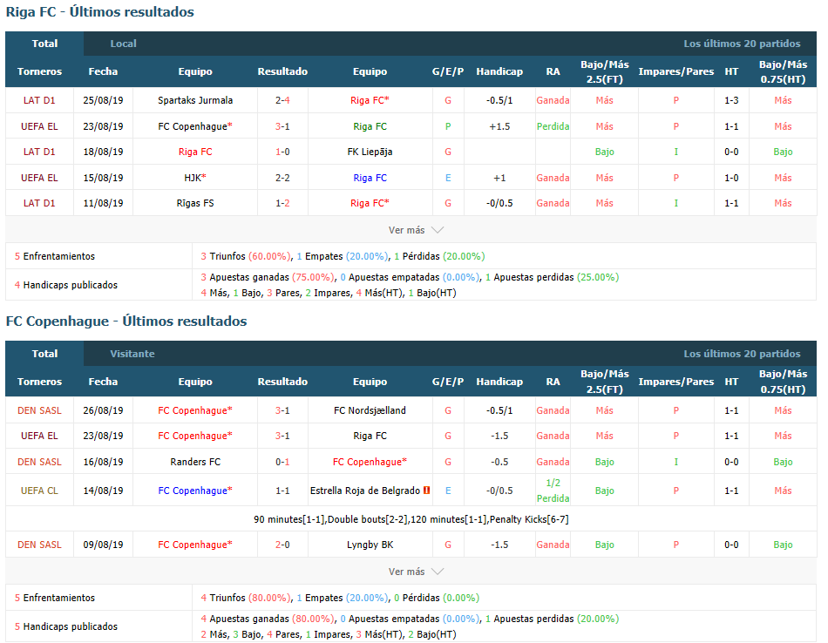Click 4 Handicaps publicados label
Screen dimensions: 828x643
(x=66, y=285)
